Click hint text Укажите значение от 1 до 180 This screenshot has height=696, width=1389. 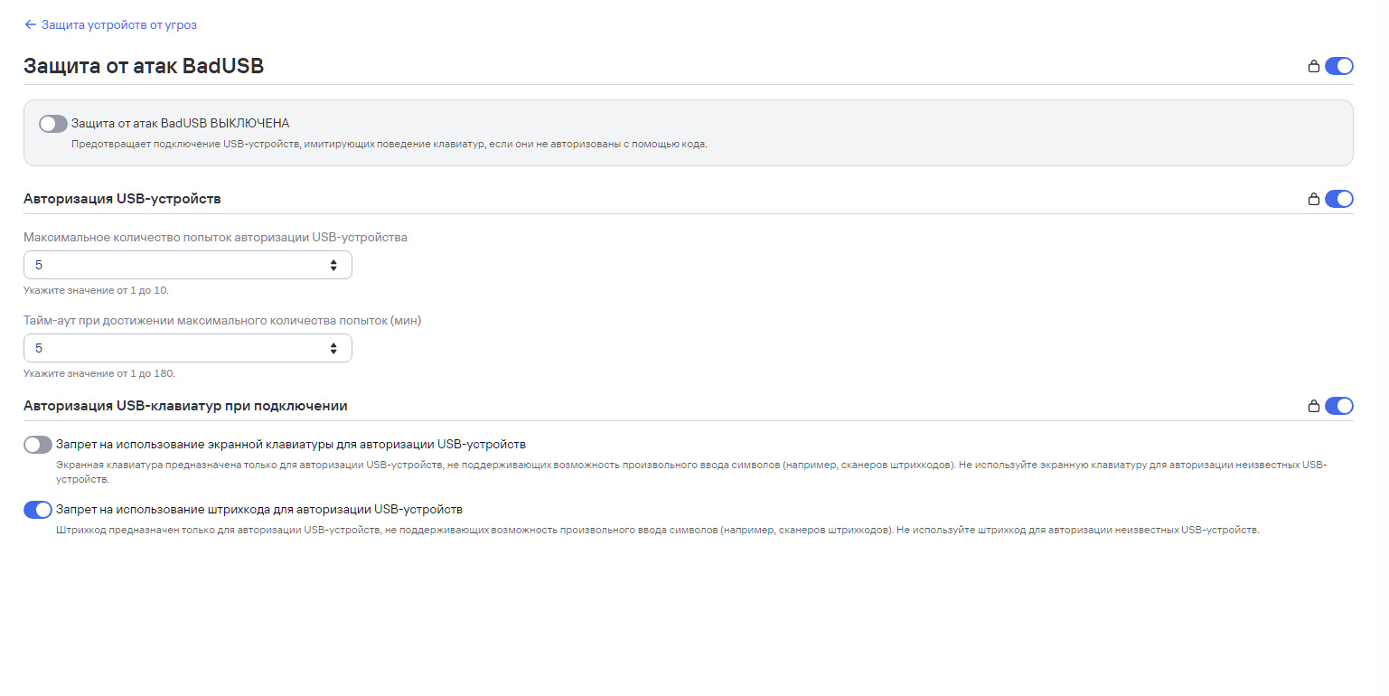(x=99, y=373)
